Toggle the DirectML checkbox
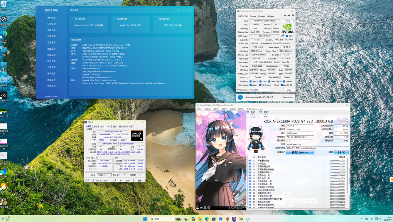The height and width of the screenshot is (222, 393). [x=284, y=81]
